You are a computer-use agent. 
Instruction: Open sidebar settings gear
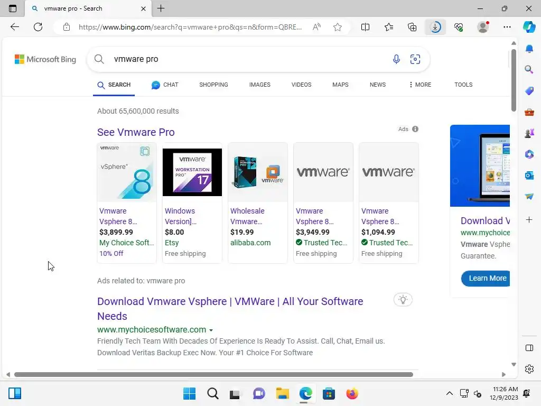pyautogui.click(x=529, y=369)
